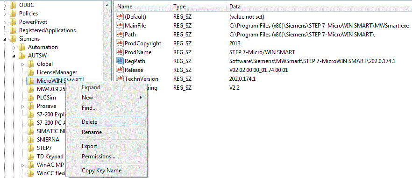The image size is (412, 178).
Task: Expand the Prosave key
Action: [x=22, y=106]
